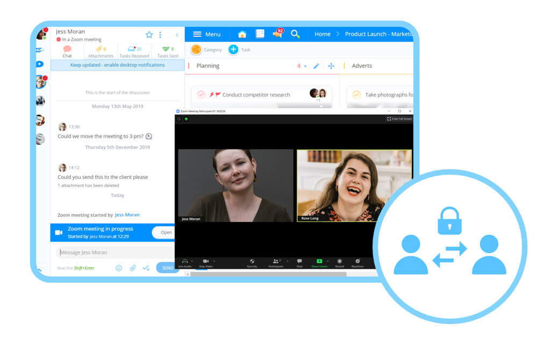Open Zoom Chat panel
Screen dimensions: 558x345
tap(299, 263)
